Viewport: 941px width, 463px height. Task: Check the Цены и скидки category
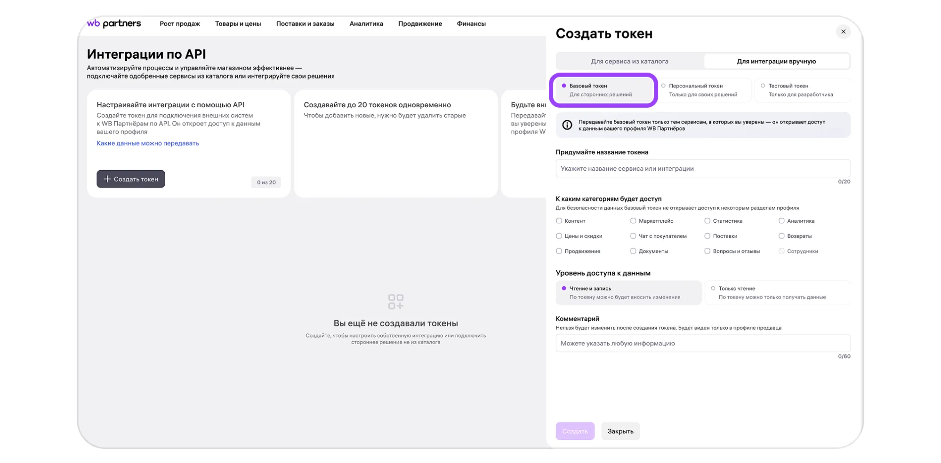tap(559, 236)
